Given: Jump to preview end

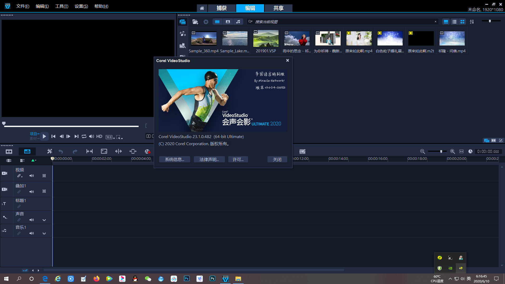Looking at the screenshot, I should click(76, 136).
